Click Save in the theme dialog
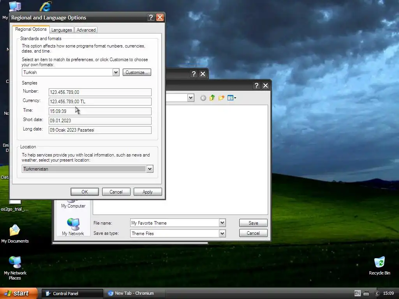Image resolution: width=399 pixels, height=299 pixels. 253,223
